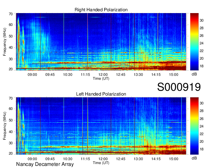The height and width of the screenshot is (168, 207).
Task: Click the dB unit label under lower colorbar
Action: [194, 158]
